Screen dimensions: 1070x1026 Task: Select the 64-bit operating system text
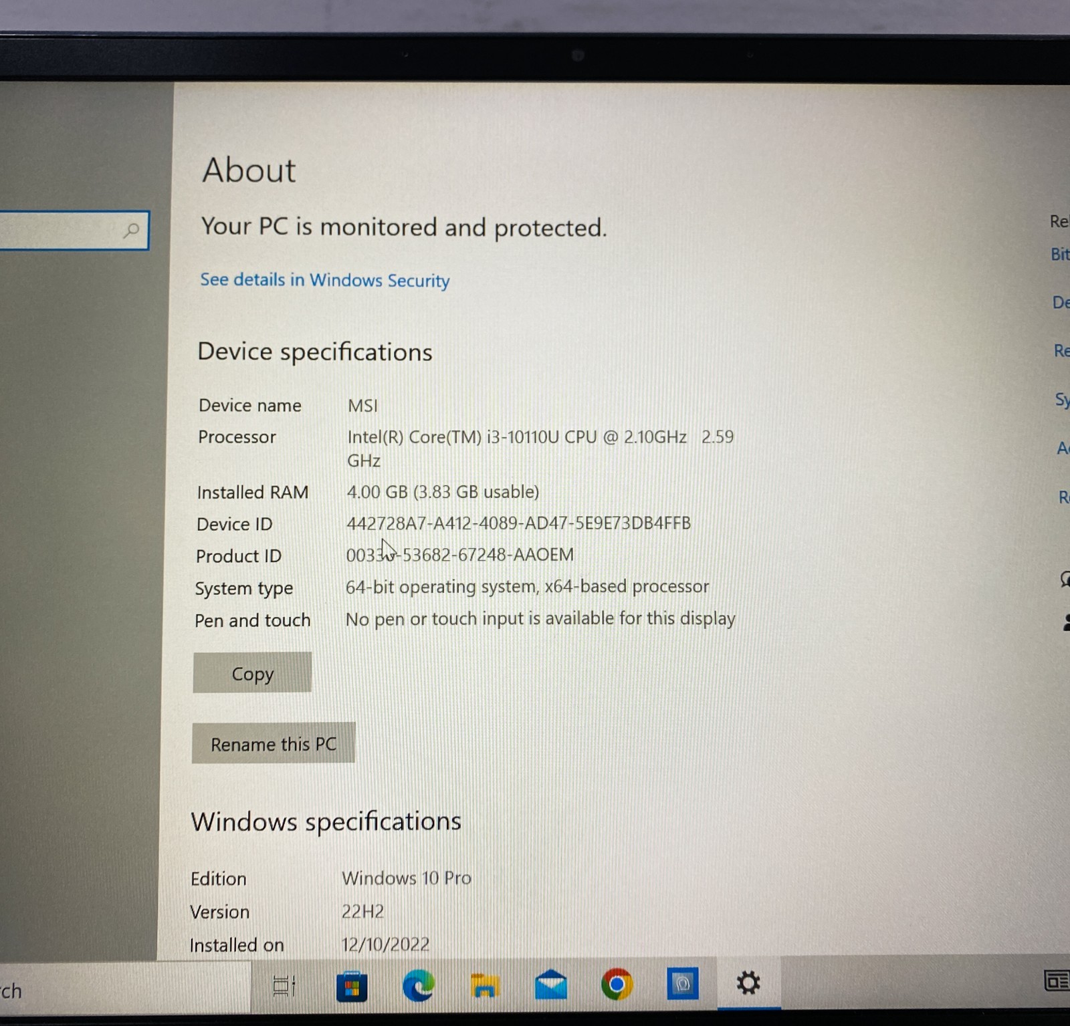point(527,587)
